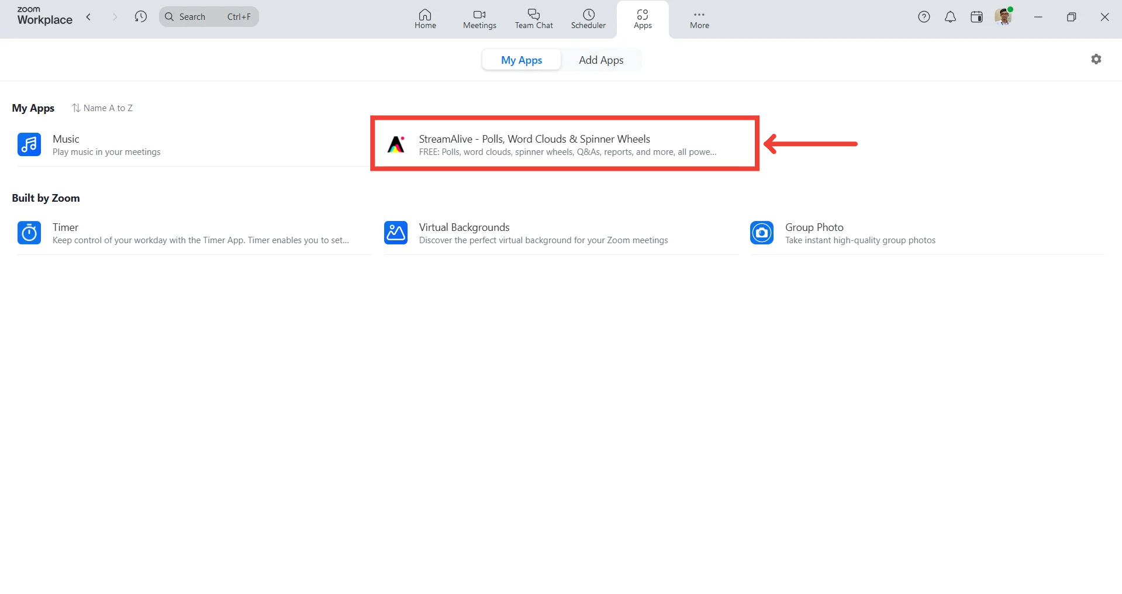Switch to the Add Apps tab
This screenshot has width=1122, height=594.
coord(601,60)
